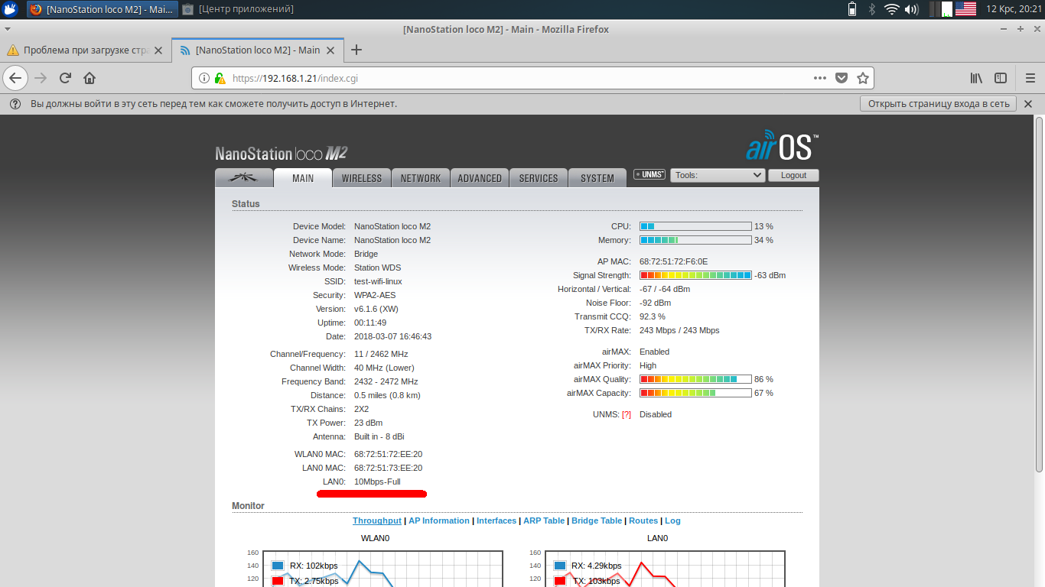Click the login network page button

[938, 104]
